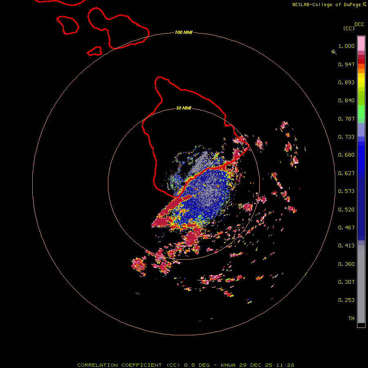Click the TH label at scale bottom

[351, 319]
